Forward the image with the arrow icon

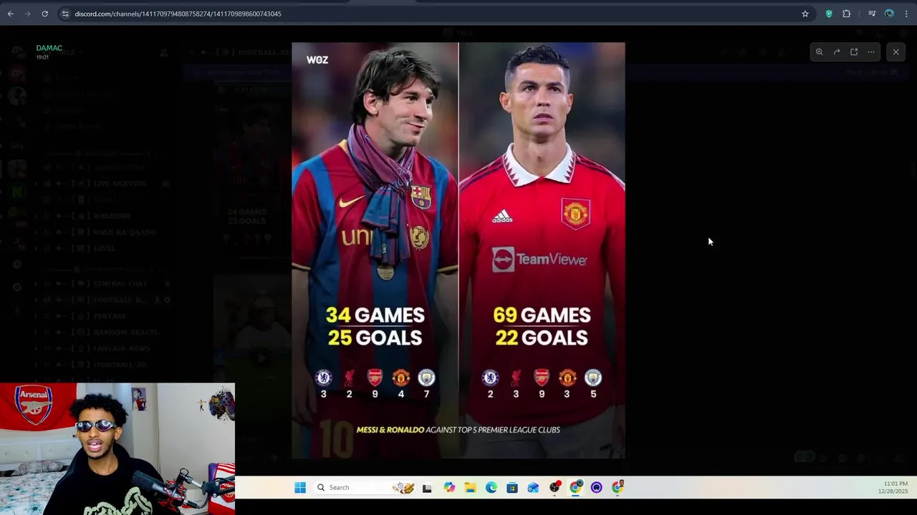837,52
